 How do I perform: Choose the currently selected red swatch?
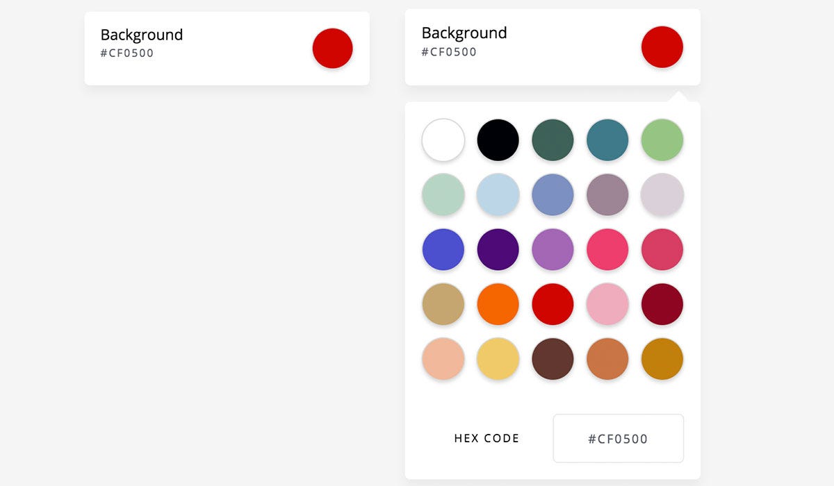pos(553,304)
